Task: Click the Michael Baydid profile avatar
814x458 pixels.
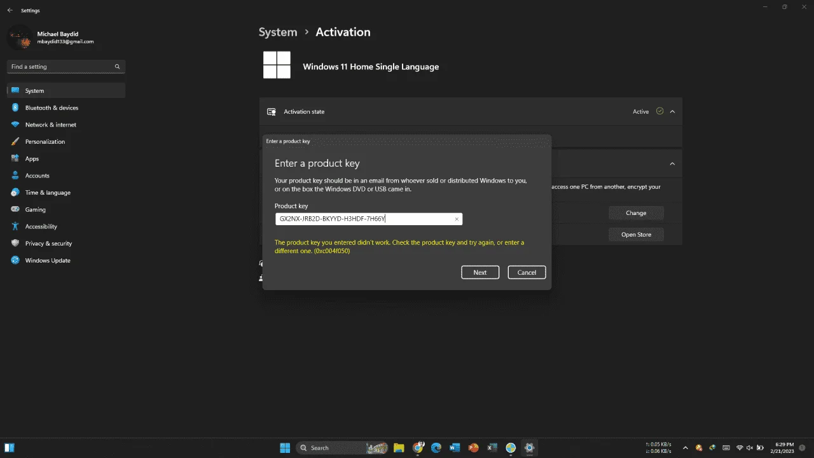Action: point(20,38)
